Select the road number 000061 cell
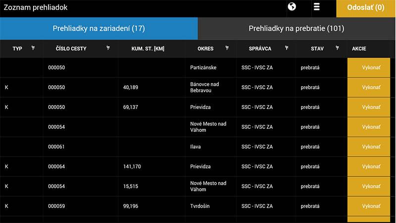 [56, 147]
